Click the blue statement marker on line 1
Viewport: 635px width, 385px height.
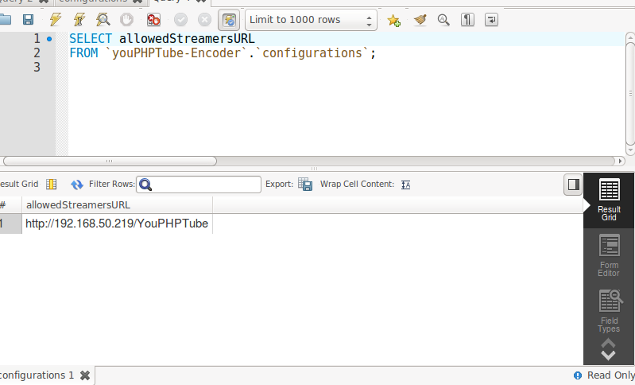coord(49,39)
